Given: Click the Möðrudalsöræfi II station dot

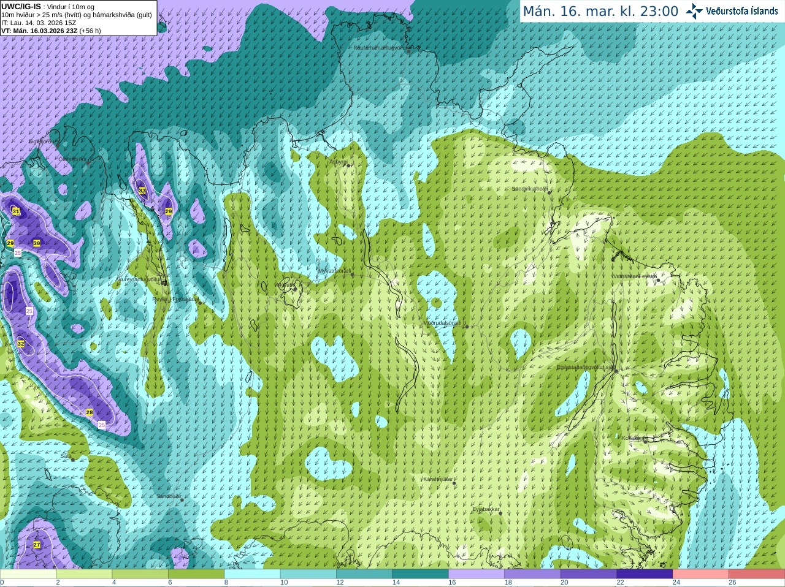Looking at the screenshot, I should pyautogui.click(x=467, y=327).
